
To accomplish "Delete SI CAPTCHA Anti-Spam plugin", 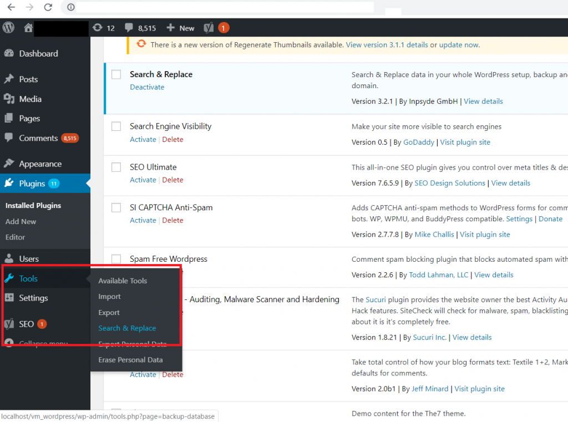I will click(x=173, y=220).
